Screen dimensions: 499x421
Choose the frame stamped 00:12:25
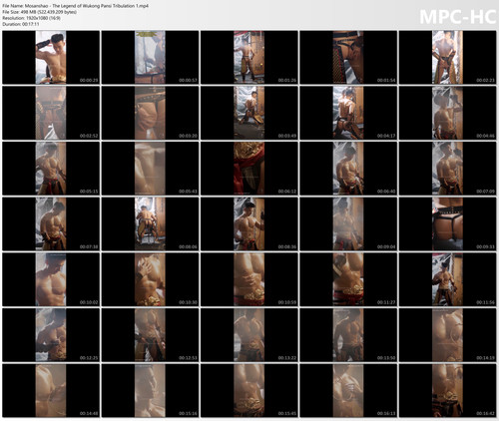(51, 335)
